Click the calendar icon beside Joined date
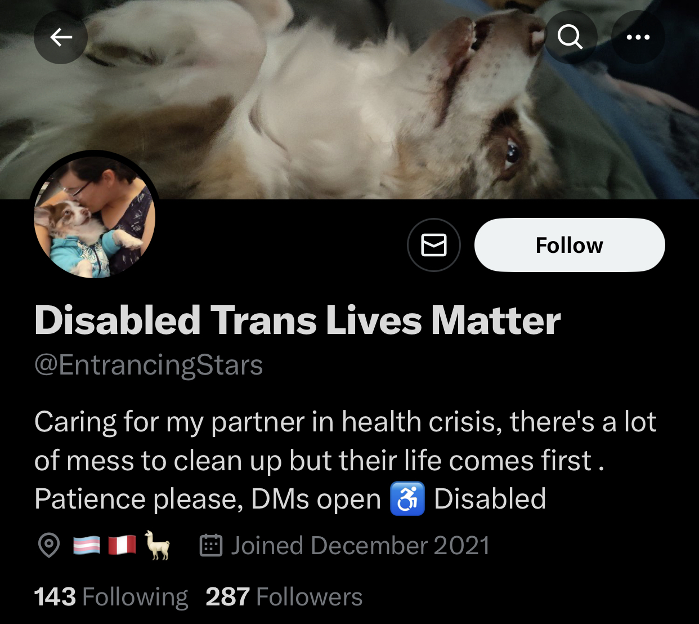699x624 pixels. [x=211, y=545]
